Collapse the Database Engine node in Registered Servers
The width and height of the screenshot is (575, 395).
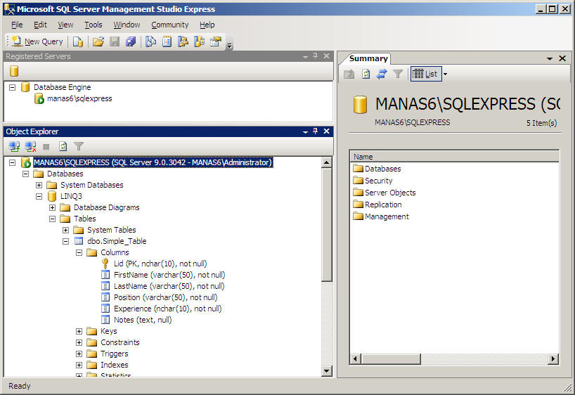pos(13,87)
